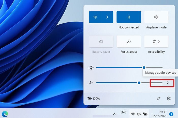Image resolution: width=178 pixels, height=118 pixels.
Task: Click the Battery saver tile
Action: (x=101, y=42)
